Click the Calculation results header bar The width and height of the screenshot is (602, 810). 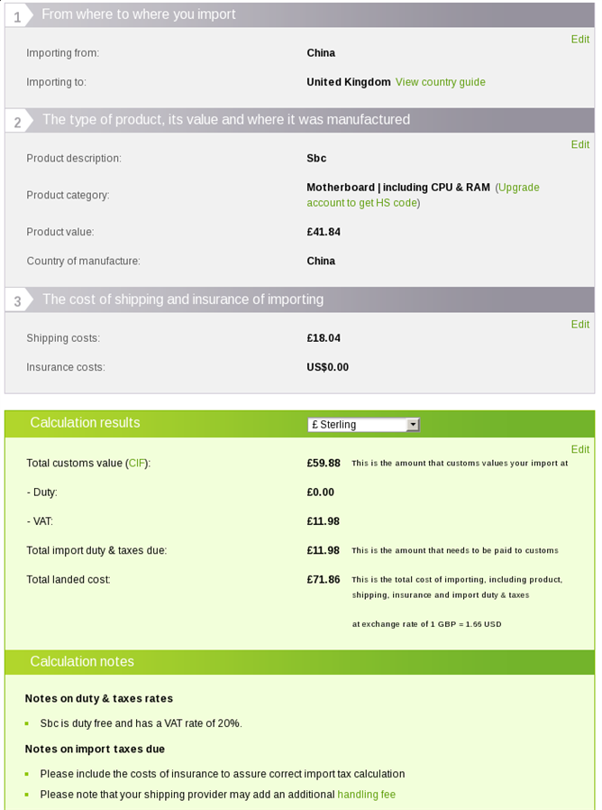click(x=85, y=423)
